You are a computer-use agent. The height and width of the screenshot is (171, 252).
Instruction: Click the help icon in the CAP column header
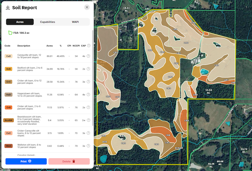[x=89, y=46]
